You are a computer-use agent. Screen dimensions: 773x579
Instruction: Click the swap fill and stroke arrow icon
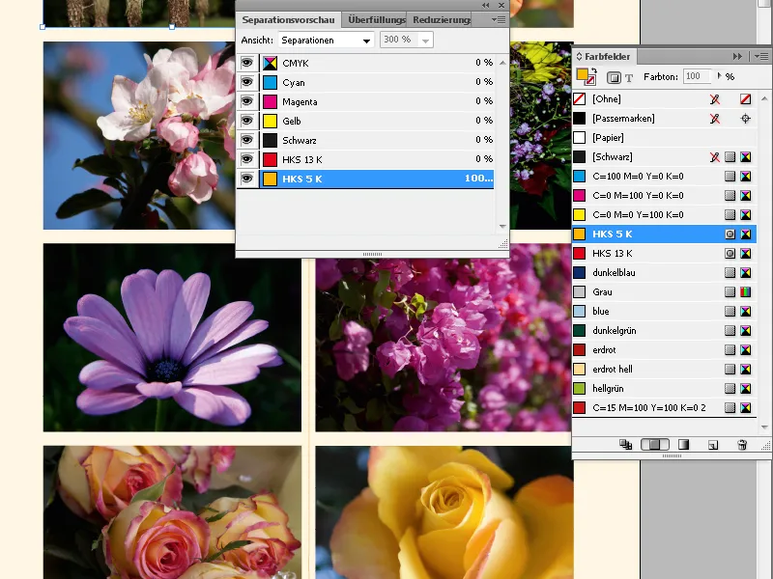(592, 69)
